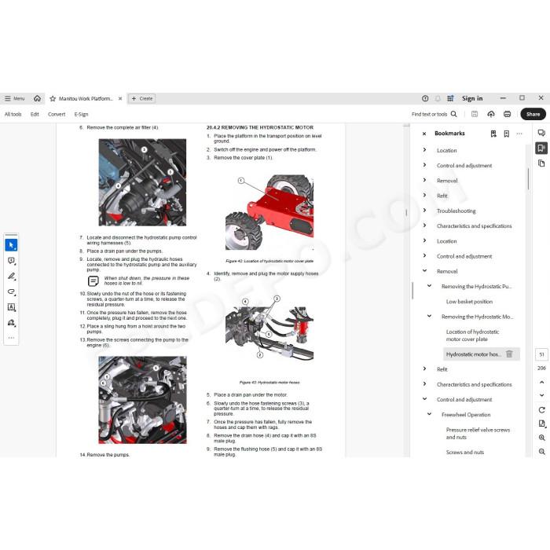Click Sign in
Image resolution: width=550 pixels, height=550 pixels.
tap(472, 98)
